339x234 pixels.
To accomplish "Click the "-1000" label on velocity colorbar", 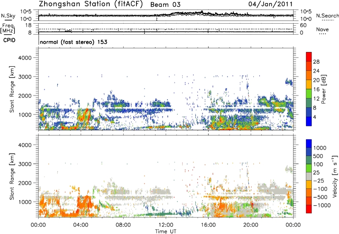I will 322,205.
